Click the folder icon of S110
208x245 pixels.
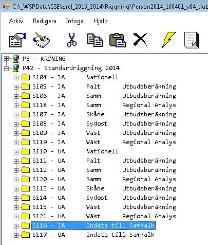(x=26, y=151)
